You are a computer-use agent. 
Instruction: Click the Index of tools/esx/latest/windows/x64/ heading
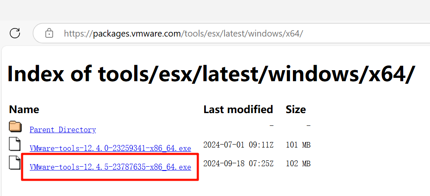coord(210,74)
